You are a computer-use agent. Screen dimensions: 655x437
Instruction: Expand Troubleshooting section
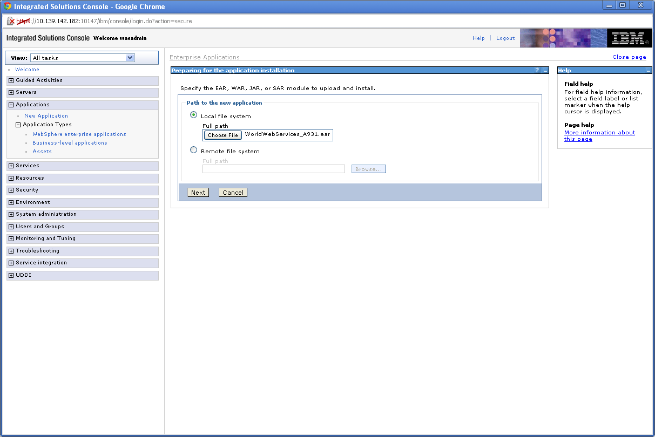click(x=11, y=251)
